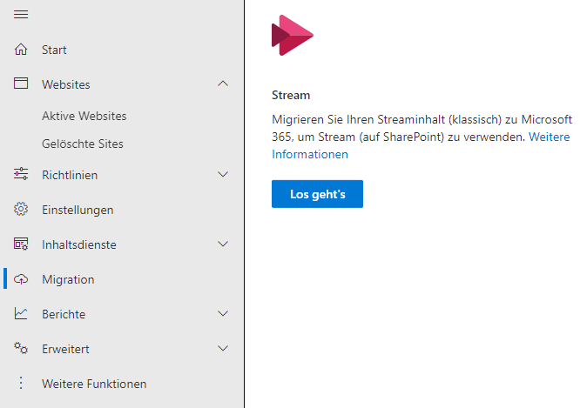
Task: Open Aktive Websites
Action: click(84, 116)
